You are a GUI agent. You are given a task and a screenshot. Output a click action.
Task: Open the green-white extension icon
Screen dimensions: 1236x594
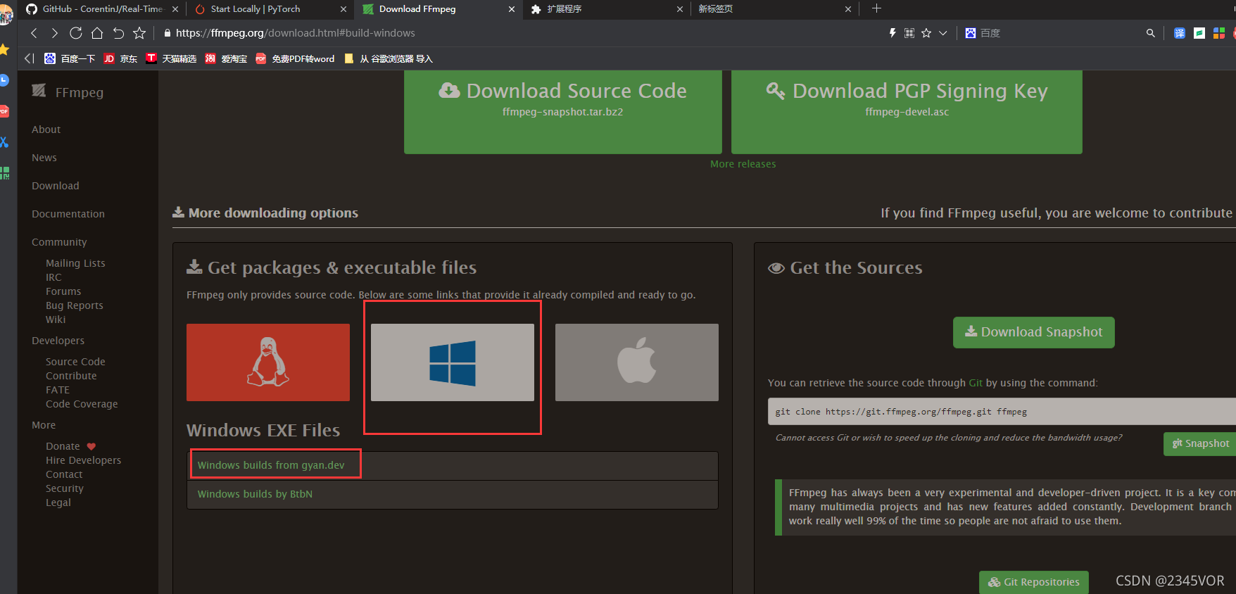click(x=1199, y=33)
